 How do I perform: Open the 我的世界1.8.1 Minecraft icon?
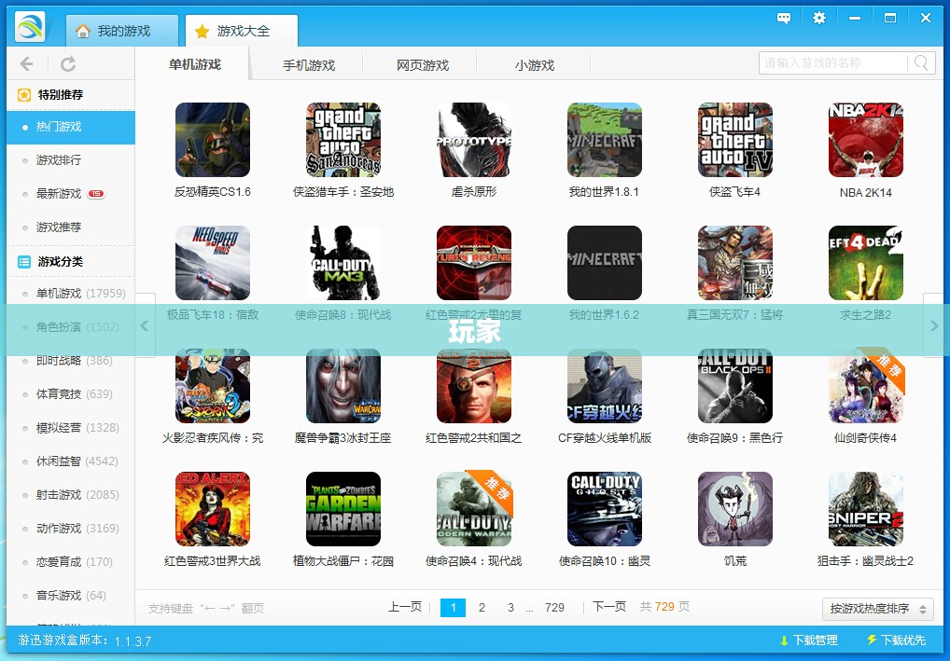[605, 140]
